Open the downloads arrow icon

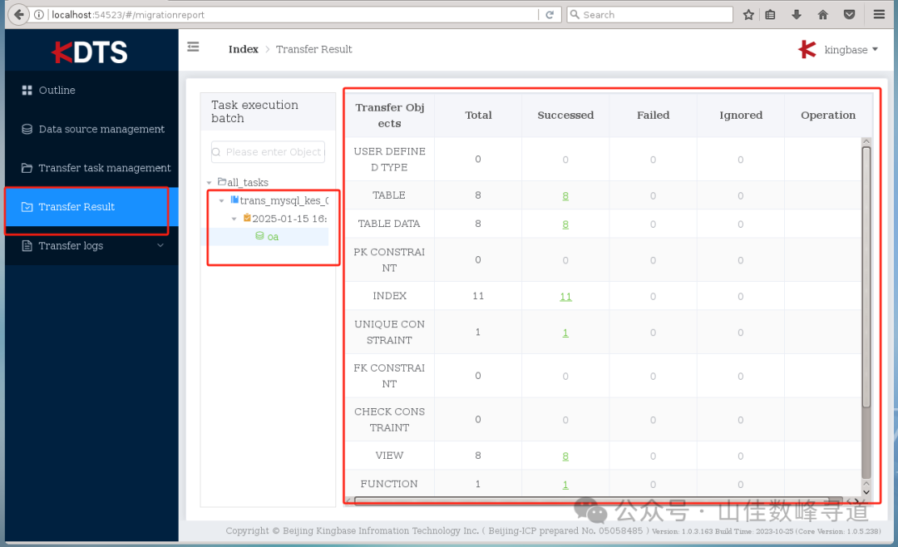point(796,15)
